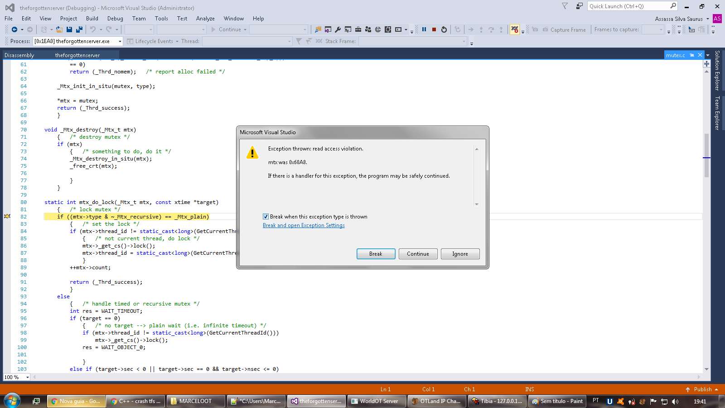Open the Solution Explorer side tab
Screen dimensions: 725x408
717,70
